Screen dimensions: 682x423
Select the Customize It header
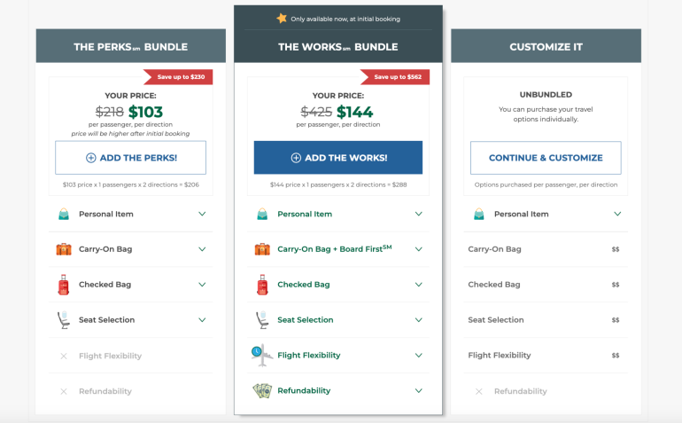click(x=546, y=47)
